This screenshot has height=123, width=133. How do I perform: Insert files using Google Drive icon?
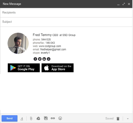(x=38, y=118)
